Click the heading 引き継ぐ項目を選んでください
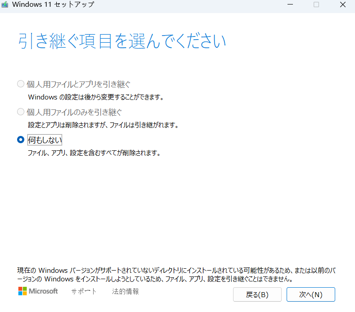This screenshot has width=355, height=312. pyautogui.click(x=122, y=41)
